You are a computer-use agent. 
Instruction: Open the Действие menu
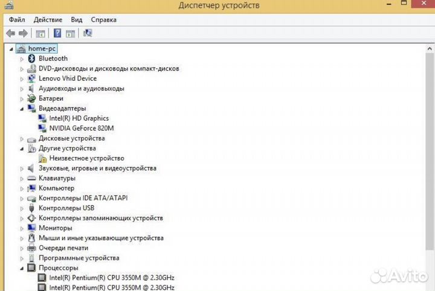[48, 20]
